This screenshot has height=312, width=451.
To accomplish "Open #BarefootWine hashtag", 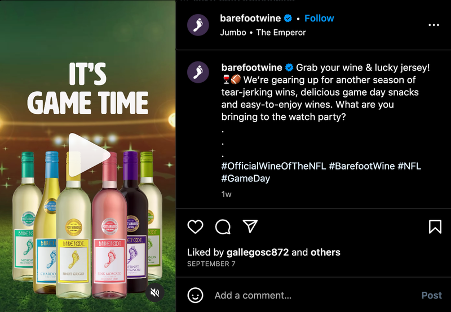I will pos(361,166).
